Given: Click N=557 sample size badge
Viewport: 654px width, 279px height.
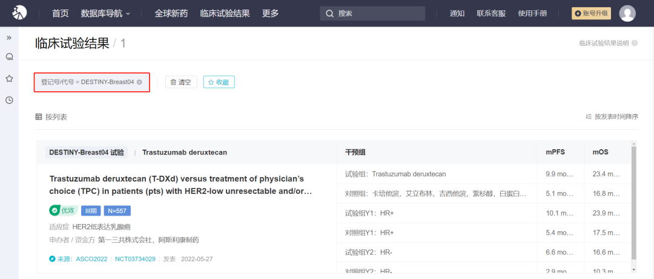Looking at the screenshot, I should click(x=117, y=211).
